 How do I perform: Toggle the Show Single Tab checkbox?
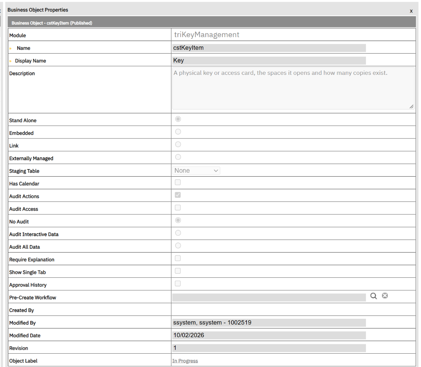[x=178, y=271]
